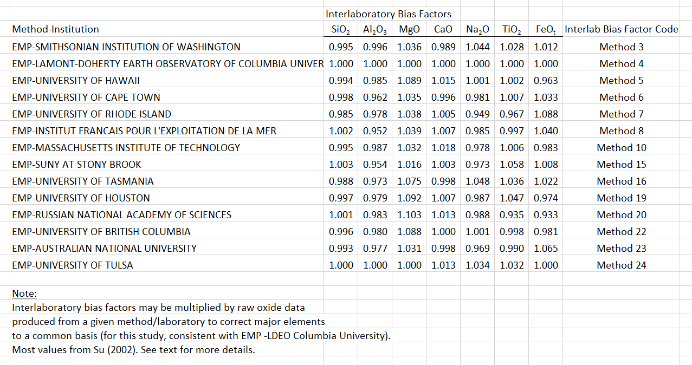692x365 pixels.
Task: Select the SiO2 column header cell
Action: click(x=341, y=30)
